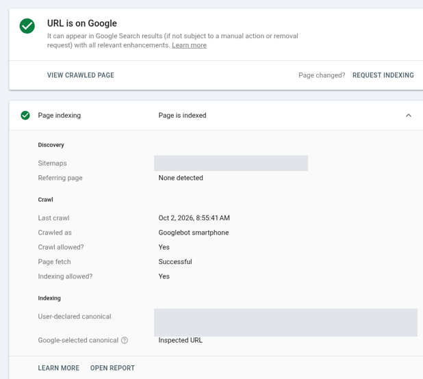Click 'Yes' value beside Indexing allowed?
The width and height of the screenshot is (423, 379).
coord(164,276)
